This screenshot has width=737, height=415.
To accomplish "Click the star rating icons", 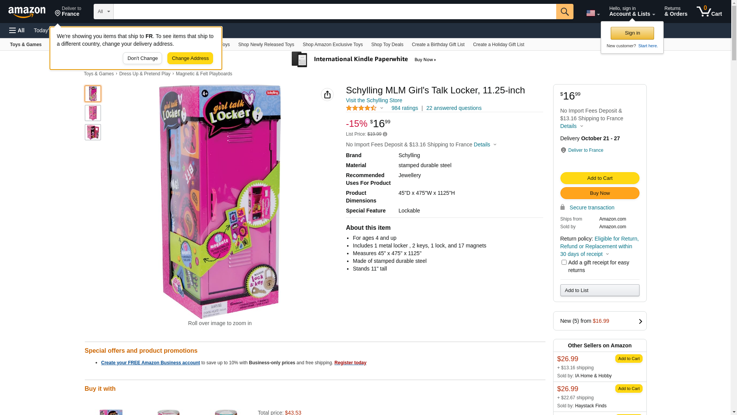I will tap(361, 108).
